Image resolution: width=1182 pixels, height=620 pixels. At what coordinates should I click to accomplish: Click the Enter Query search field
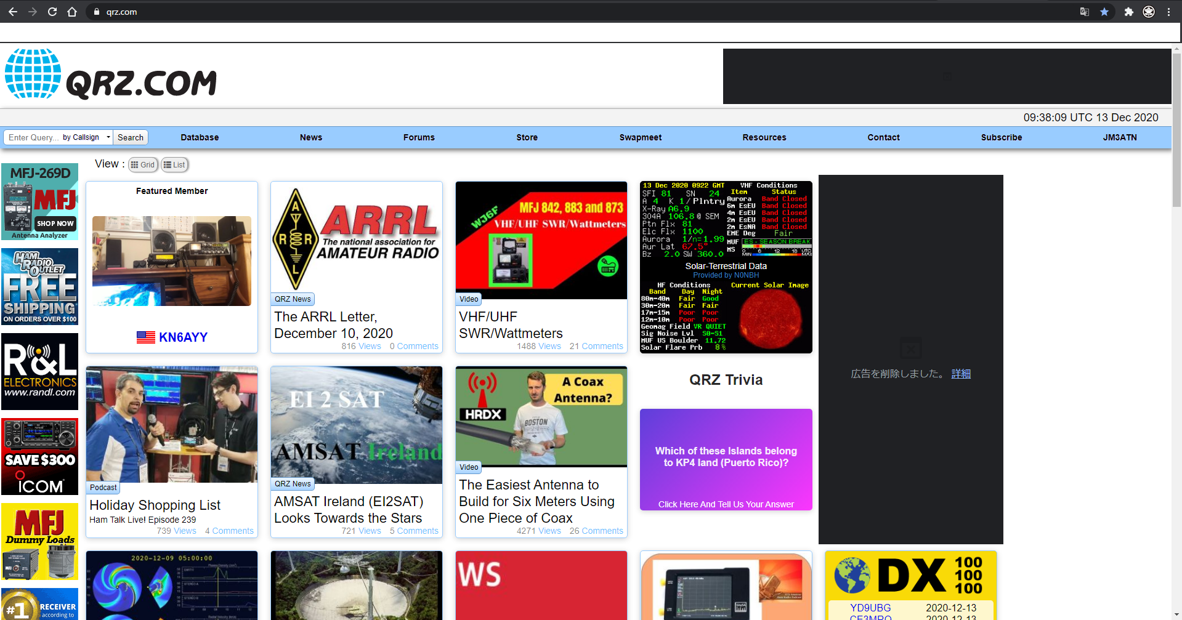click(x=34, y=137)
